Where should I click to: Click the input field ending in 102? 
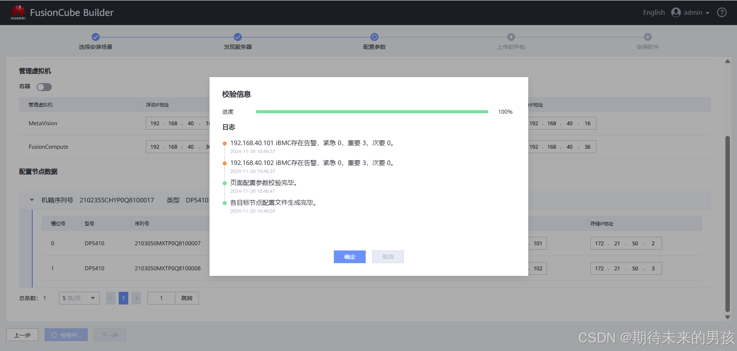click(x=537, y=268)
